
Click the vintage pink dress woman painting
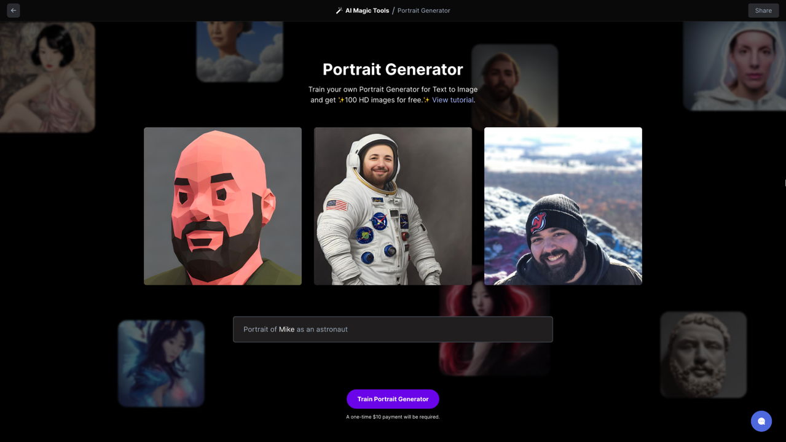click(x=47, y=77)
